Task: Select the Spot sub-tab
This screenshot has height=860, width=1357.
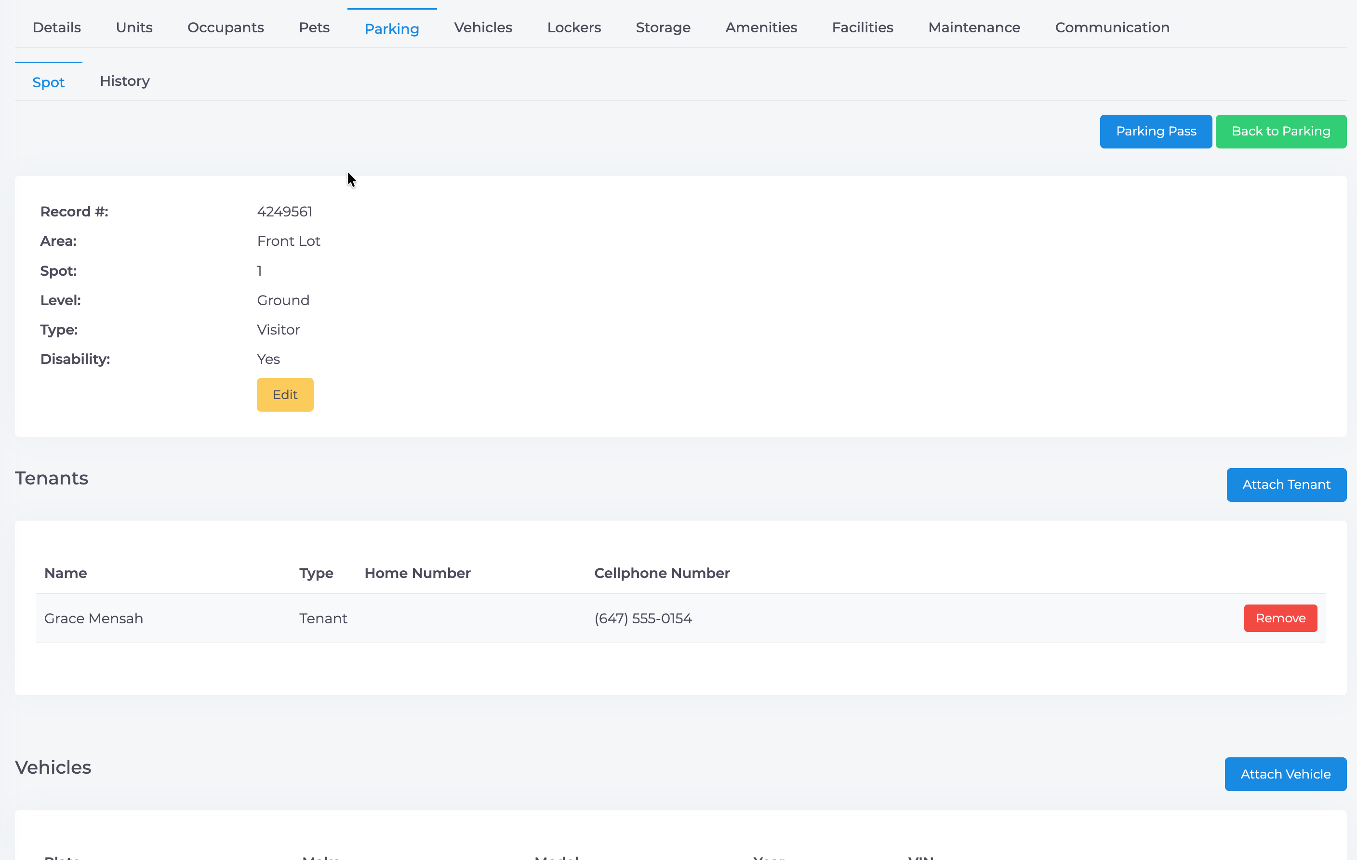Action: pyautogui.click(x=49, y=82)
